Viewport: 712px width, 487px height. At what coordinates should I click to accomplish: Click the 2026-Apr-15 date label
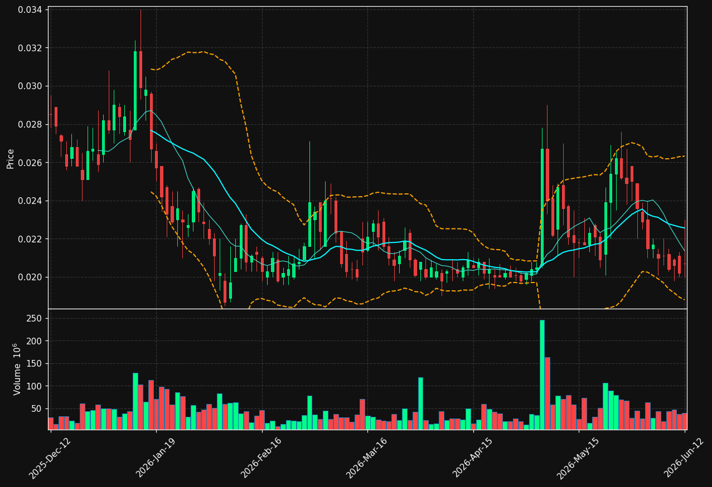[x=473, y=458]
